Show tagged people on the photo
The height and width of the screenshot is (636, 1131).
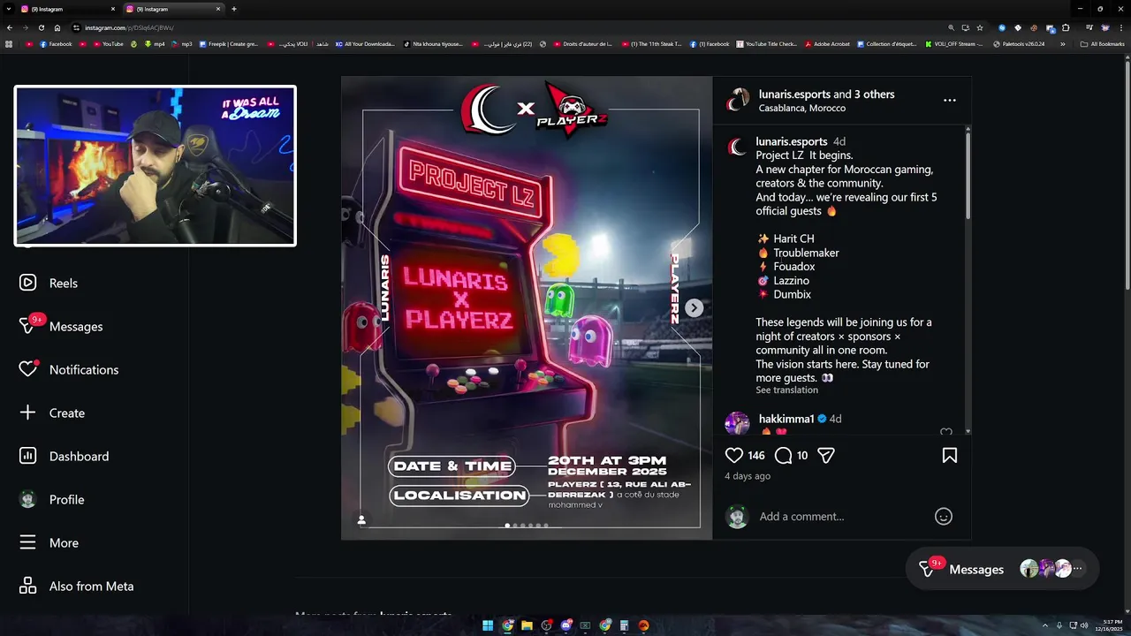click(x=361, y=519)
